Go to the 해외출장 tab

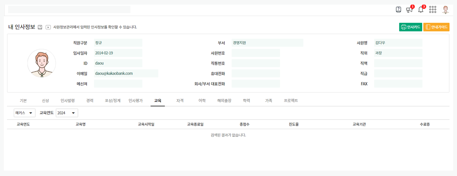[224, 101]
